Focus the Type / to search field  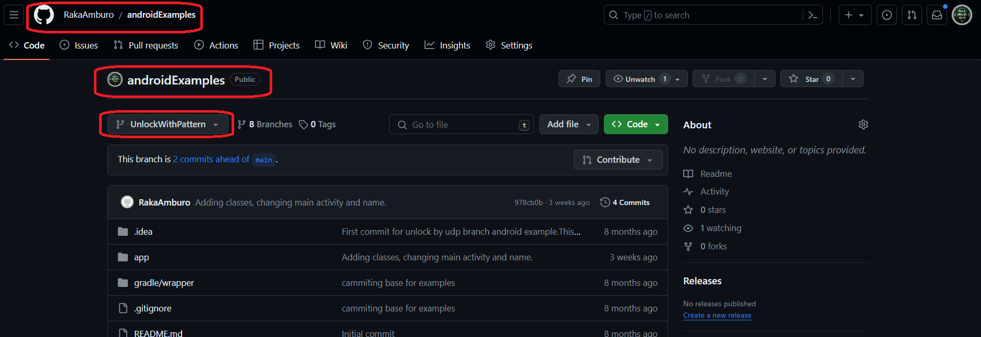(713, 15)
